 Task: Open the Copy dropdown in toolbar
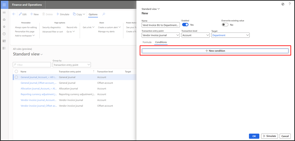point(79,14)
